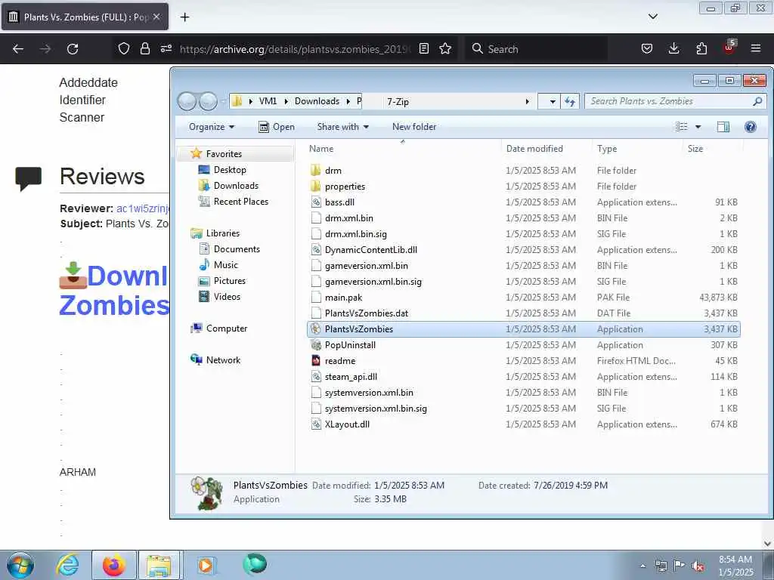Open Windows Start menu orb

pyautogui.click(x=20, y=565)
